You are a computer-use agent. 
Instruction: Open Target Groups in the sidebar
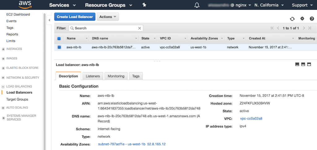pyautogui.click(x=17, y=99)
